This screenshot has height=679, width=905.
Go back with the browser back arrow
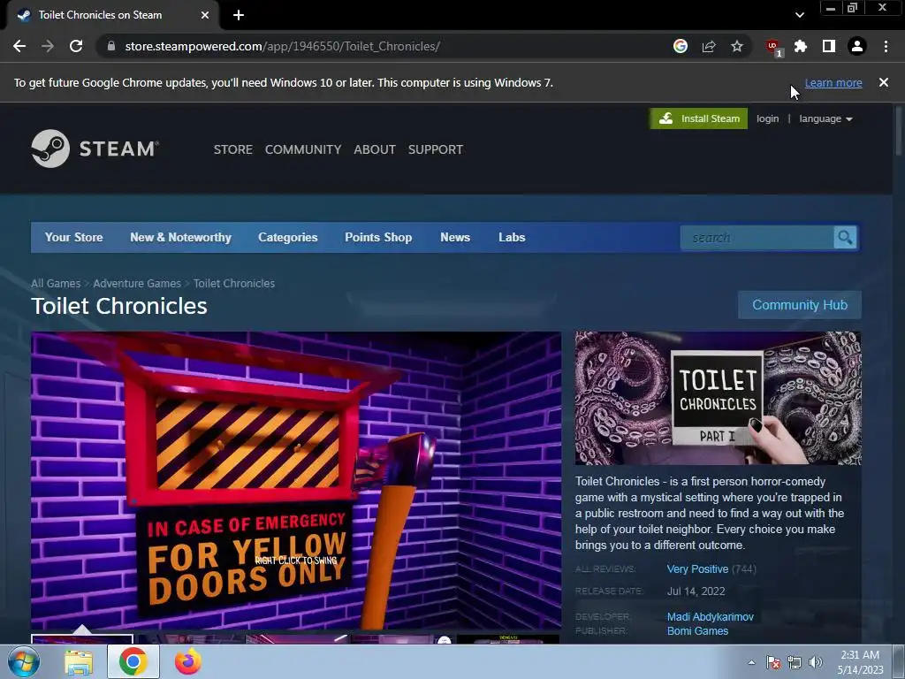tap(19, 46)
